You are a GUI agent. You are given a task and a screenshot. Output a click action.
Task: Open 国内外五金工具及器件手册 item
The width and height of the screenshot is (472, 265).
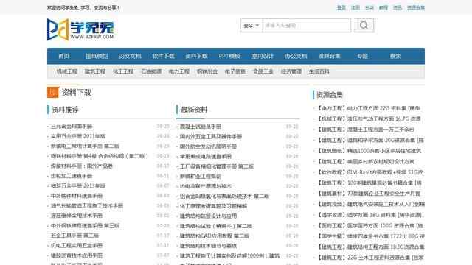[x=211, y=136]
